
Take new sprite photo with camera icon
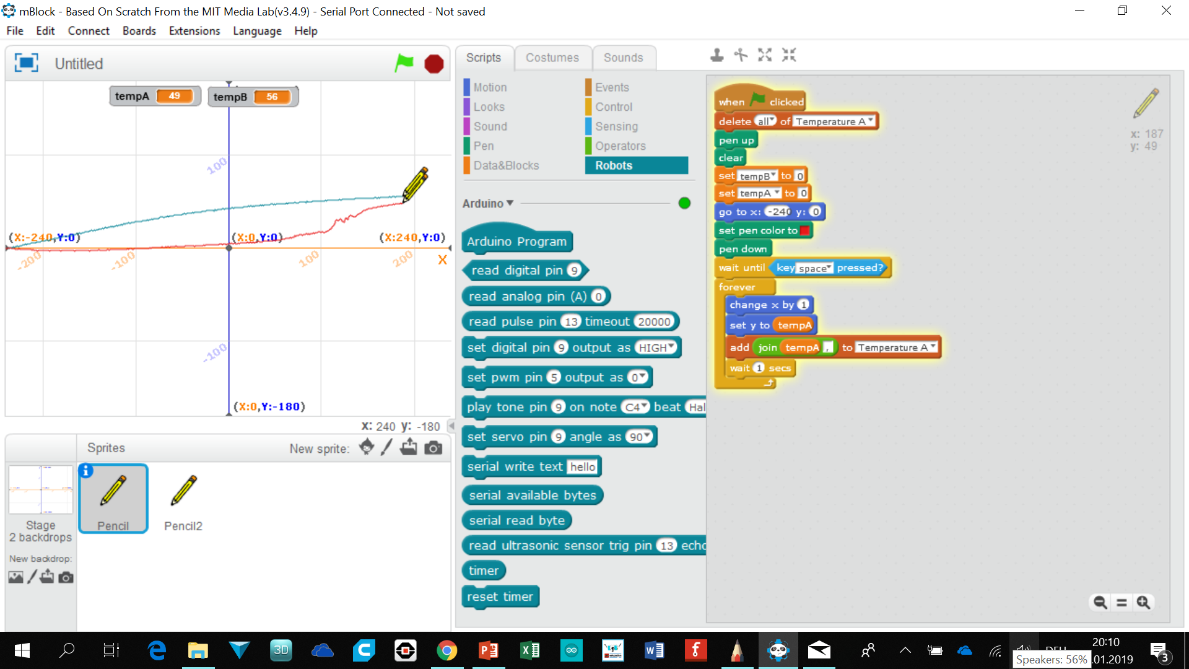click(433, 448)
